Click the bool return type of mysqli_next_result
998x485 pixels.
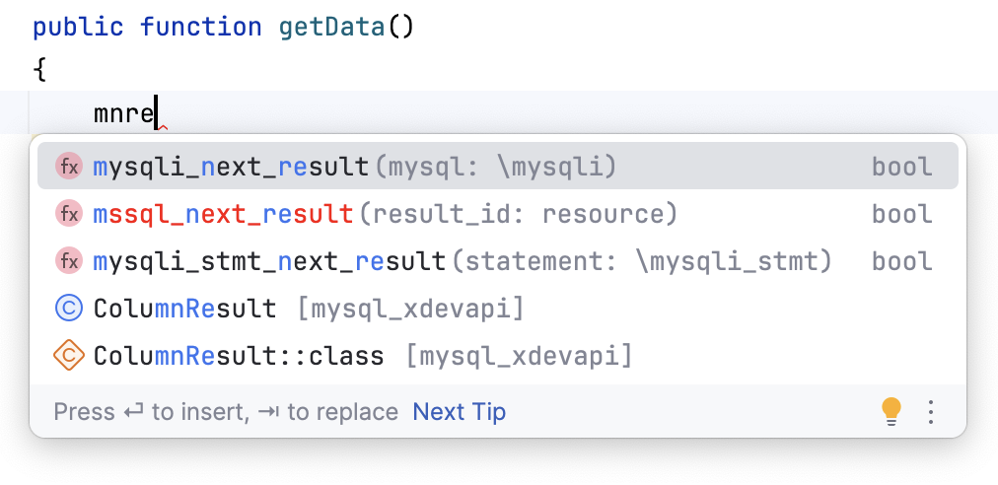[901, 167]
